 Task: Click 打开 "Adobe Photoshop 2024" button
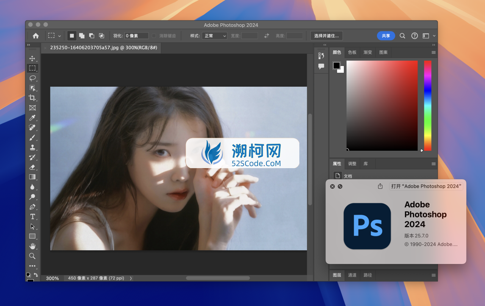click(x=426, y=186)
